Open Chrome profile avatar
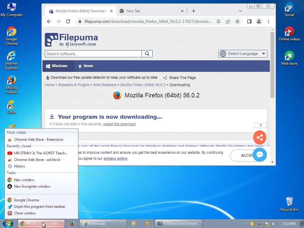This screenshot has width=304, height=228. (x=259, y=21)
